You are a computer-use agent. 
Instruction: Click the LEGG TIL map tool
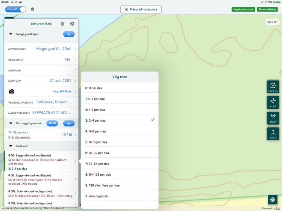pos(273,87)
